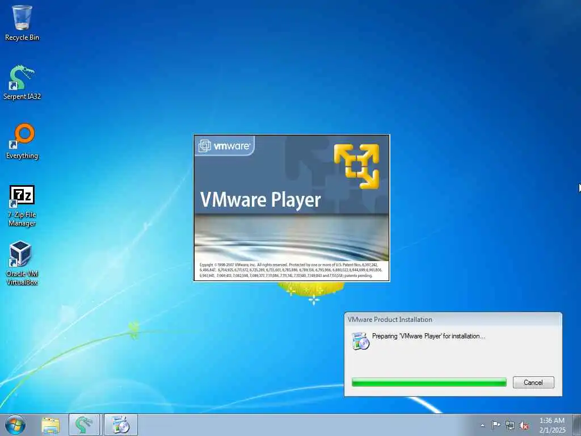
Task: Switch to Serpent app in taskbar
Action: (84, 425)
